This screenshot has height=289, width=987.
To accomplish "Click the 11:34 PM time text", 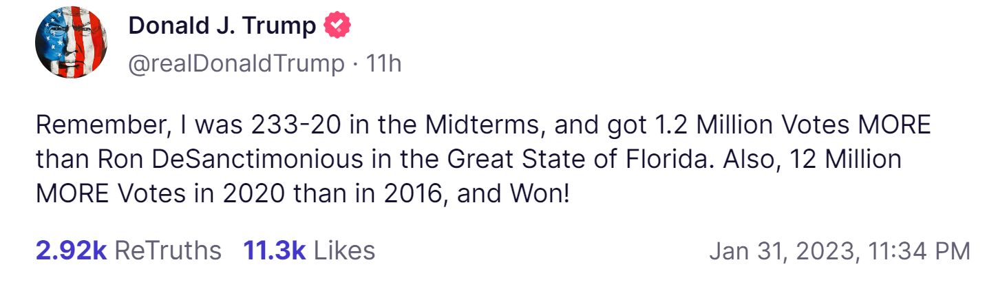I will (x=918, y=251).
